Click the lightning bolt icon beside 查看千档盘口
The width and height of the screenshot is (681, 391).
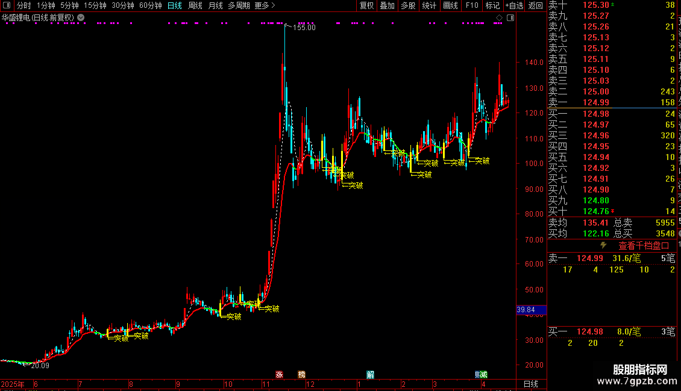(x=603, y=245)
